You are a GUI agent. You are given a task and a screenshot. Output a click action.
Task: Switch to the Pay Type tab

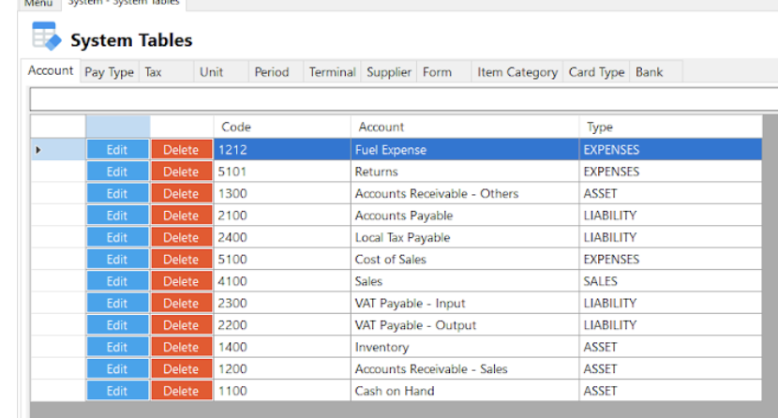point(109,72)
